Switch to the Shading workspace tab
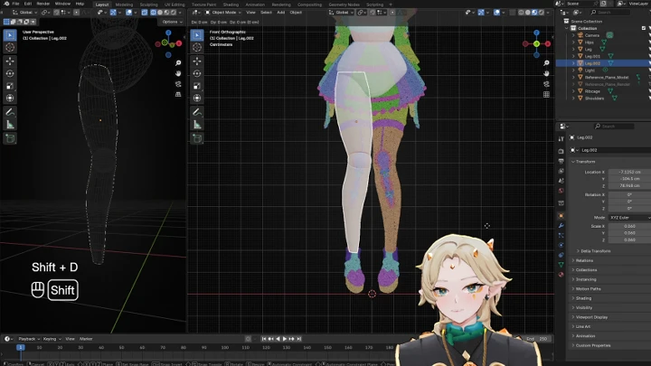 [231, 5]
